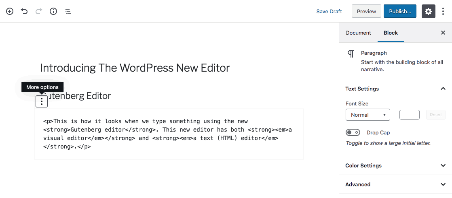Click 'Start with the building block' description
Screen dimensions: 452x198
point(402,66)
